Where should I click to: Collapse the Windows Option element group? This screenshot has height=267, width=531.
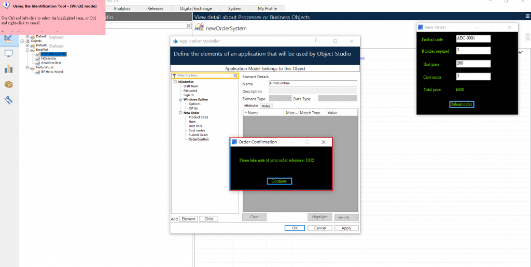coord(180,99)
